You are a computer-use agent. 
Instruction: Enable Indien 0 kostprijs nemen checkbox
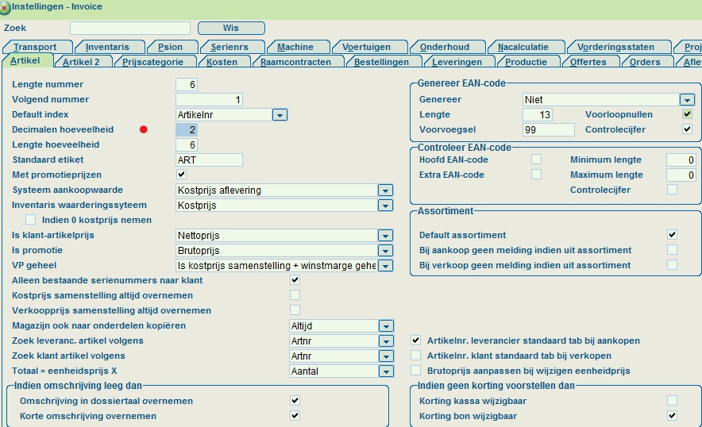(x=31, y=220)
